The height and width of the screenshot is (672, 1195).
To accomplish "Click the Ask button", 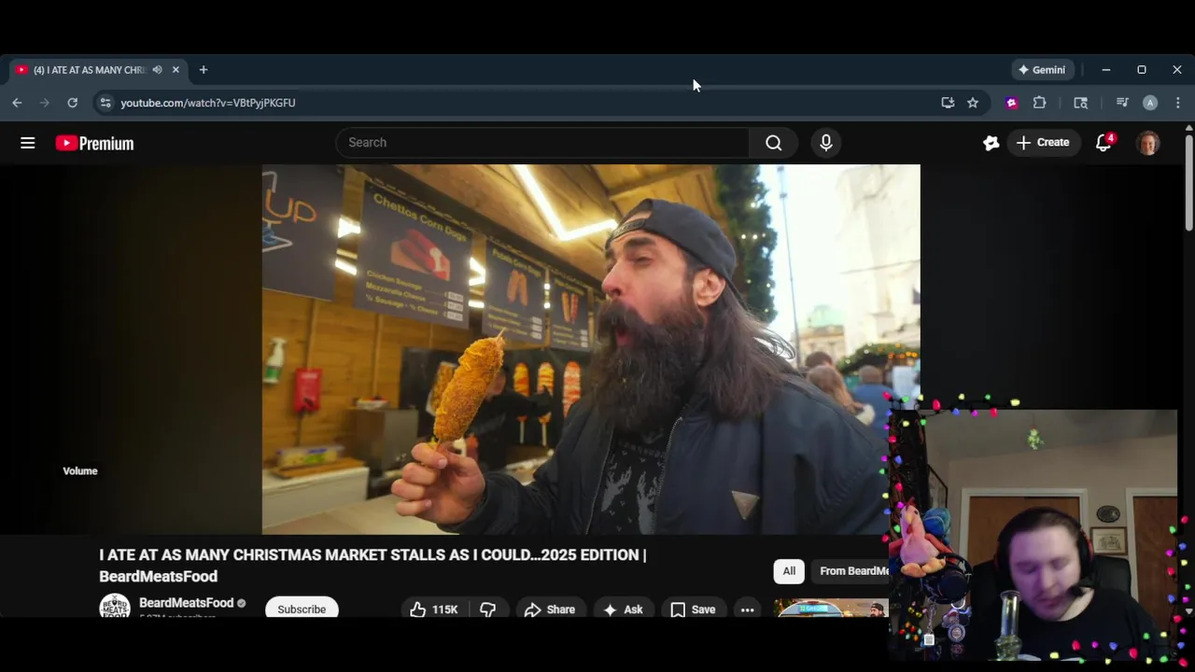I will click(x=623, y=609).
